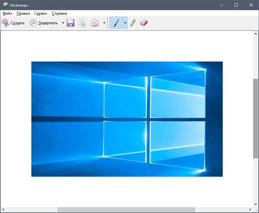Viewport: 259px width, 213px height.
Task: Expand the Pen color options dropdown
Action: pos(125,23)
